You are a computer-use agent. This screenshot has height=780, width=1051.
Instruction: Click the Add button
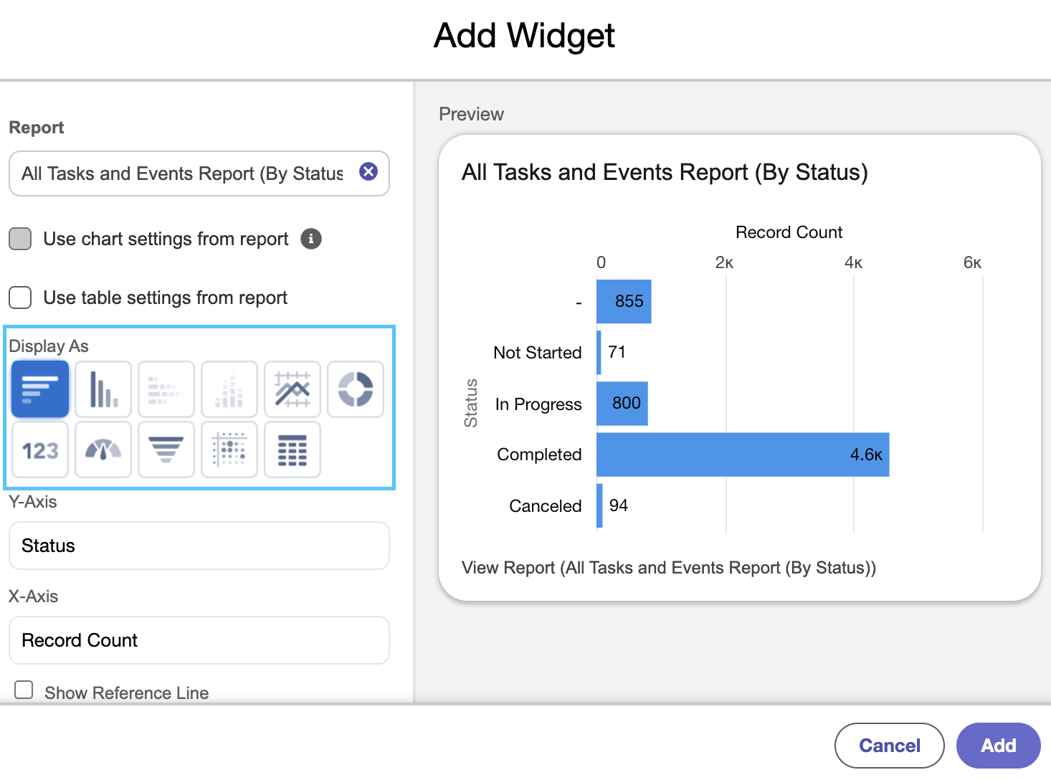point(999,746)
